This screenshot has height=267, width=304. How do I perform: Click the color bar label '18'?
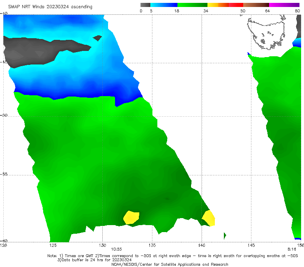tap(177, 11)
